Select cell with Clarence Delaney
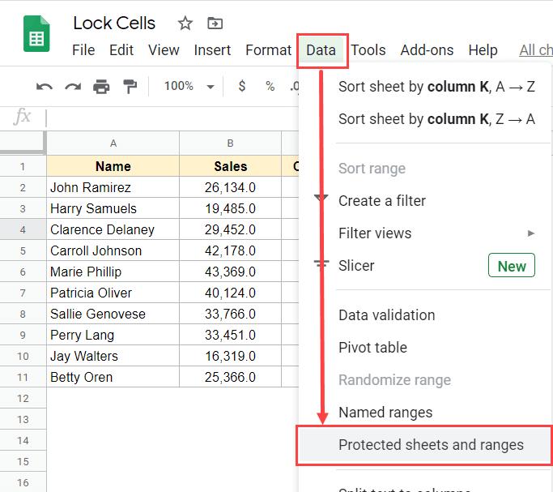 tap(113, 229)
